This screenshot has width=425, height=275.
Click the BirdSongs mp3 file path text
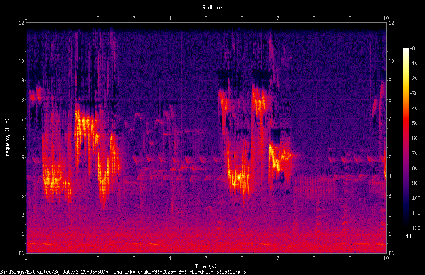[x=123, y=272]
